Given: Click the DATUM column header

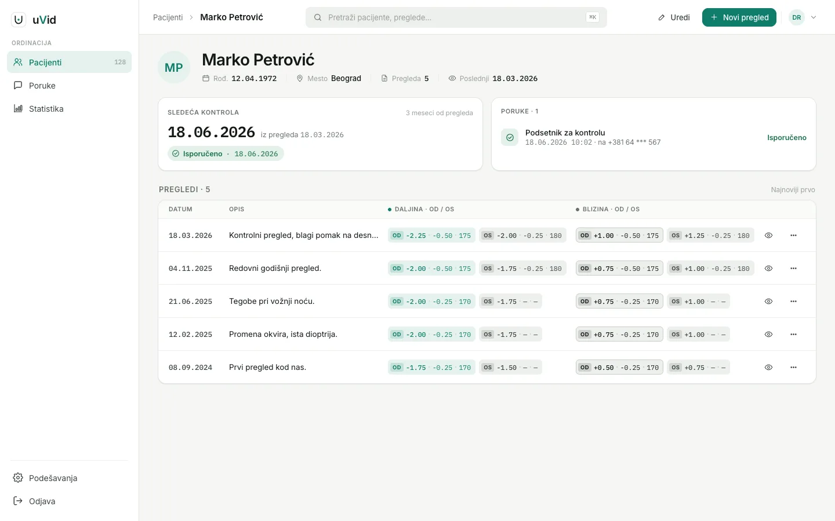Looking at the screenshot, I should pos(180,210).
